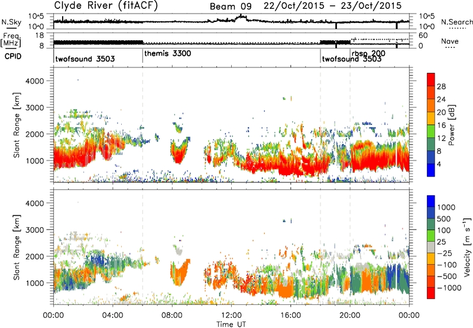Click the blue bottom segment of Power colorbar

tap(431, 170)
